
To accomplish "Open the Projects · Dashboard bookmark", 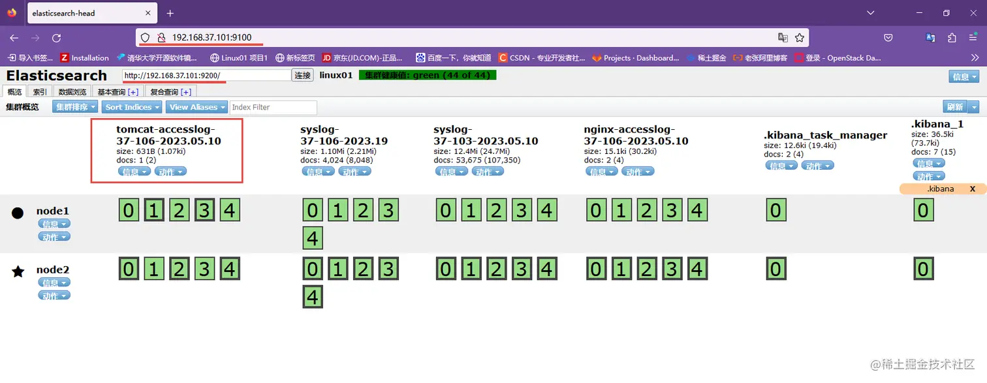I will click(x=636, y=57).
